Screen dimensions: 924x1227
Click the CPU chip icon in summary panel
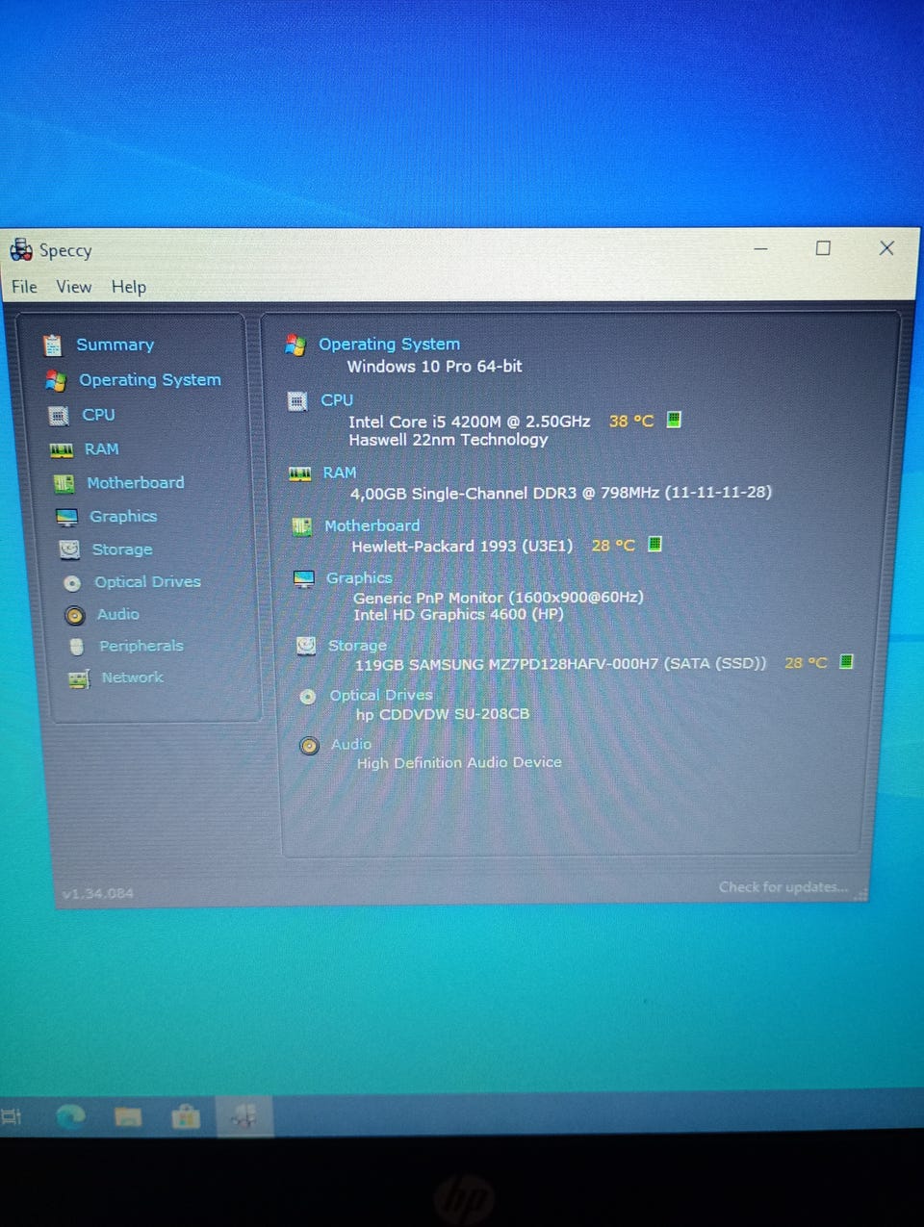[297, 401]
